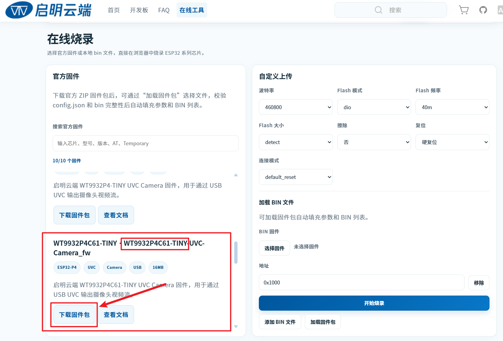The width and height of the screenshot is (503, 341).
Task: Click the 搜索官方固件 input field
Action: pos(146,143)
